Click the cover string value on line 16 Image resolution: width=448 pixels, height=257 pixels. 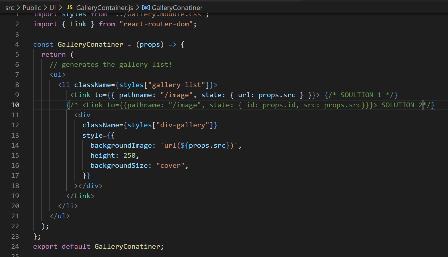pyautogui.click(x=170, y=165)
